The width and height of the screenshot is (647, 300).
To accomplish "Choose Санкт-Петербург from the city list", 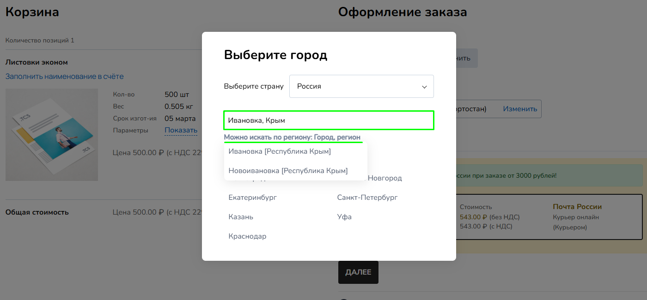I will tap(367, 197).
